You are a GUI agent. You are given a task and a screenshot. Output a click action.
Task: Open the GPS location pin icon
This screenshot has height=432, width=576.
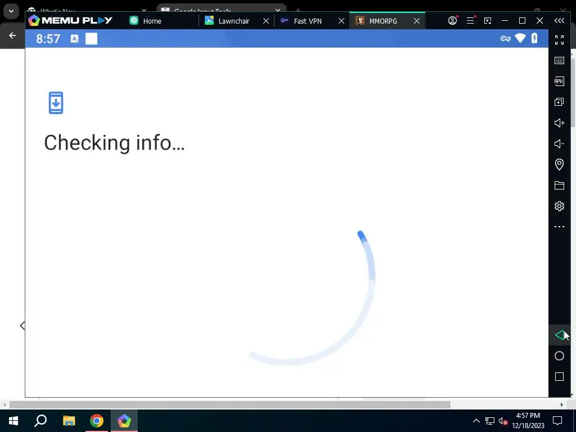point(559,164)
